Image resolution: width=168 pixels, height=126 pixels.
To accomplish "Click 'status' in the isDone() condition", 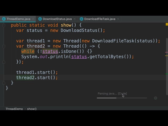I will (x=50, y=51).
